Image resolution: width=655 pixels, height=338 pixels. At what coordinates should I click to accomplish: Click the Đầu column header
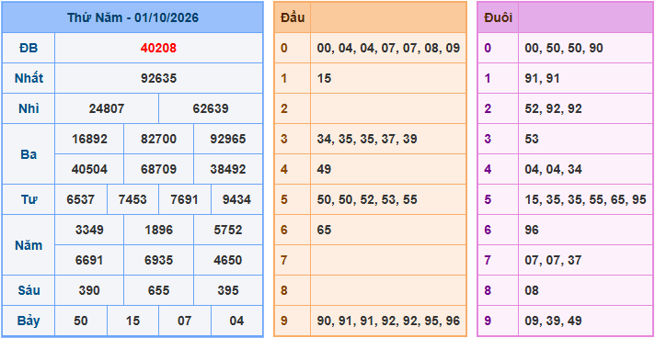pos(293,17)
